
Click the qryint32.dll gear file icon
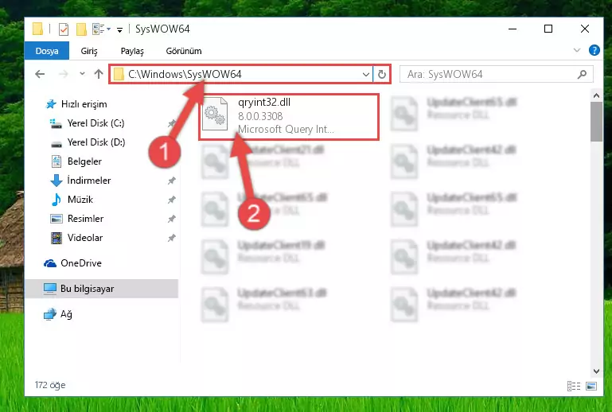click(215, 114)
